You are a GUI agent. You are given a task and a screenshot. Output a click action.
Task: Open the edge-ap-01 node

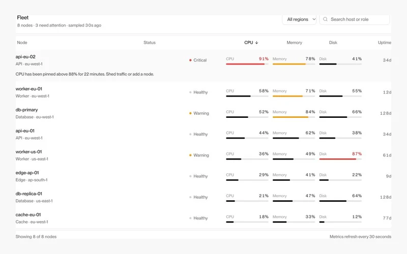[x=27, y=173]
